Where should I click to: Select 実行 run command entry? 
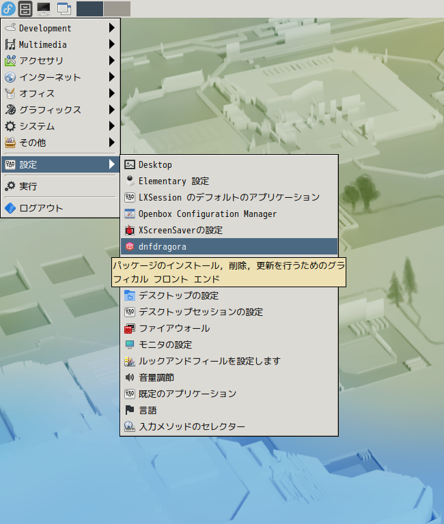coord(60,186)
